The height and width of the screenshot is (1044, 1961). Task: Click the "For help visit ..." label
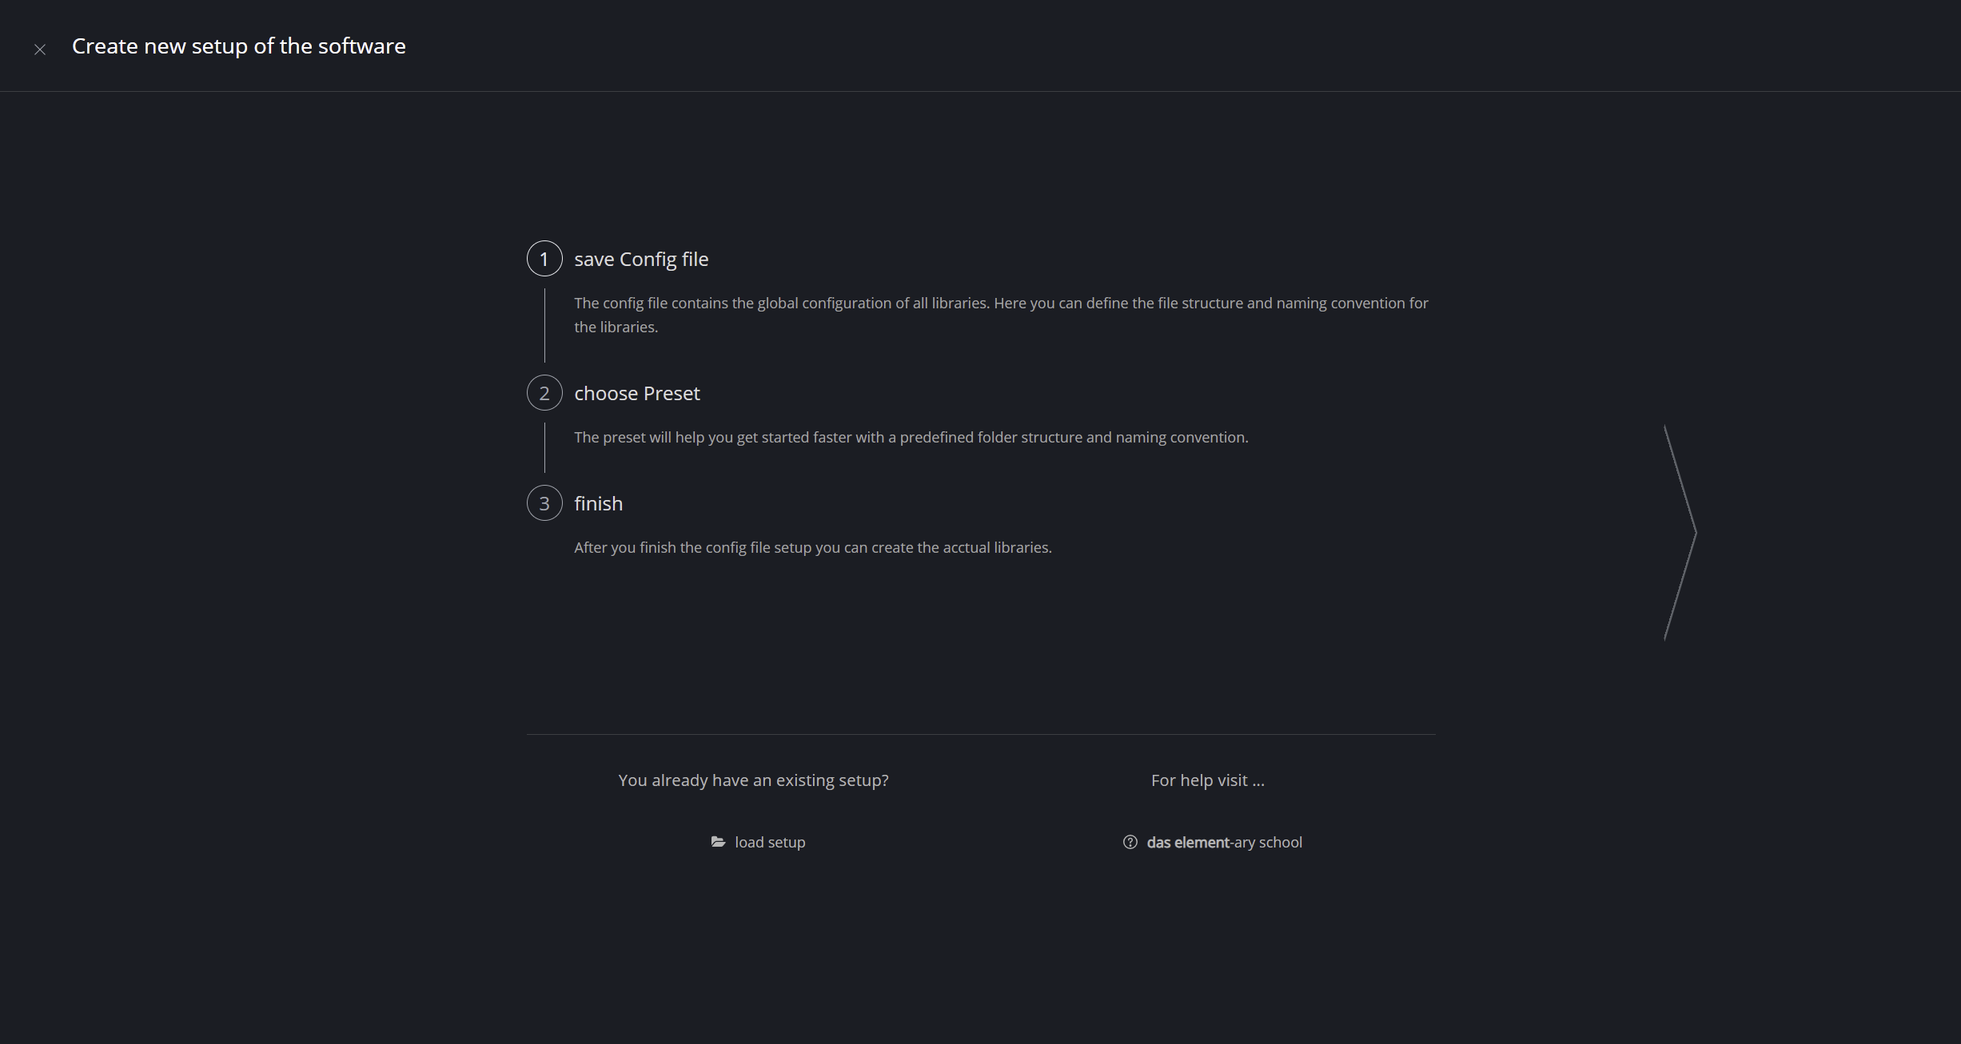coord(1207,780)
